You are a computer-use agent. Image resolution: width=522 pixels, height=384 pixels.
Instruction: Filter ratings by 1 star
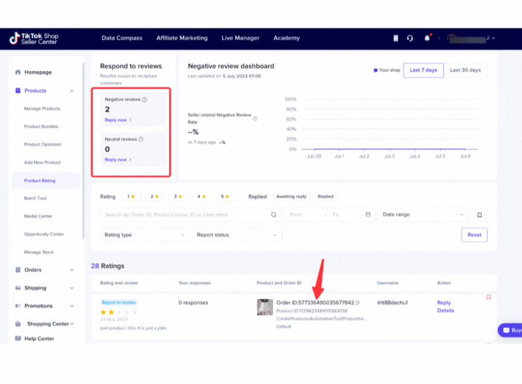[131, 197]
